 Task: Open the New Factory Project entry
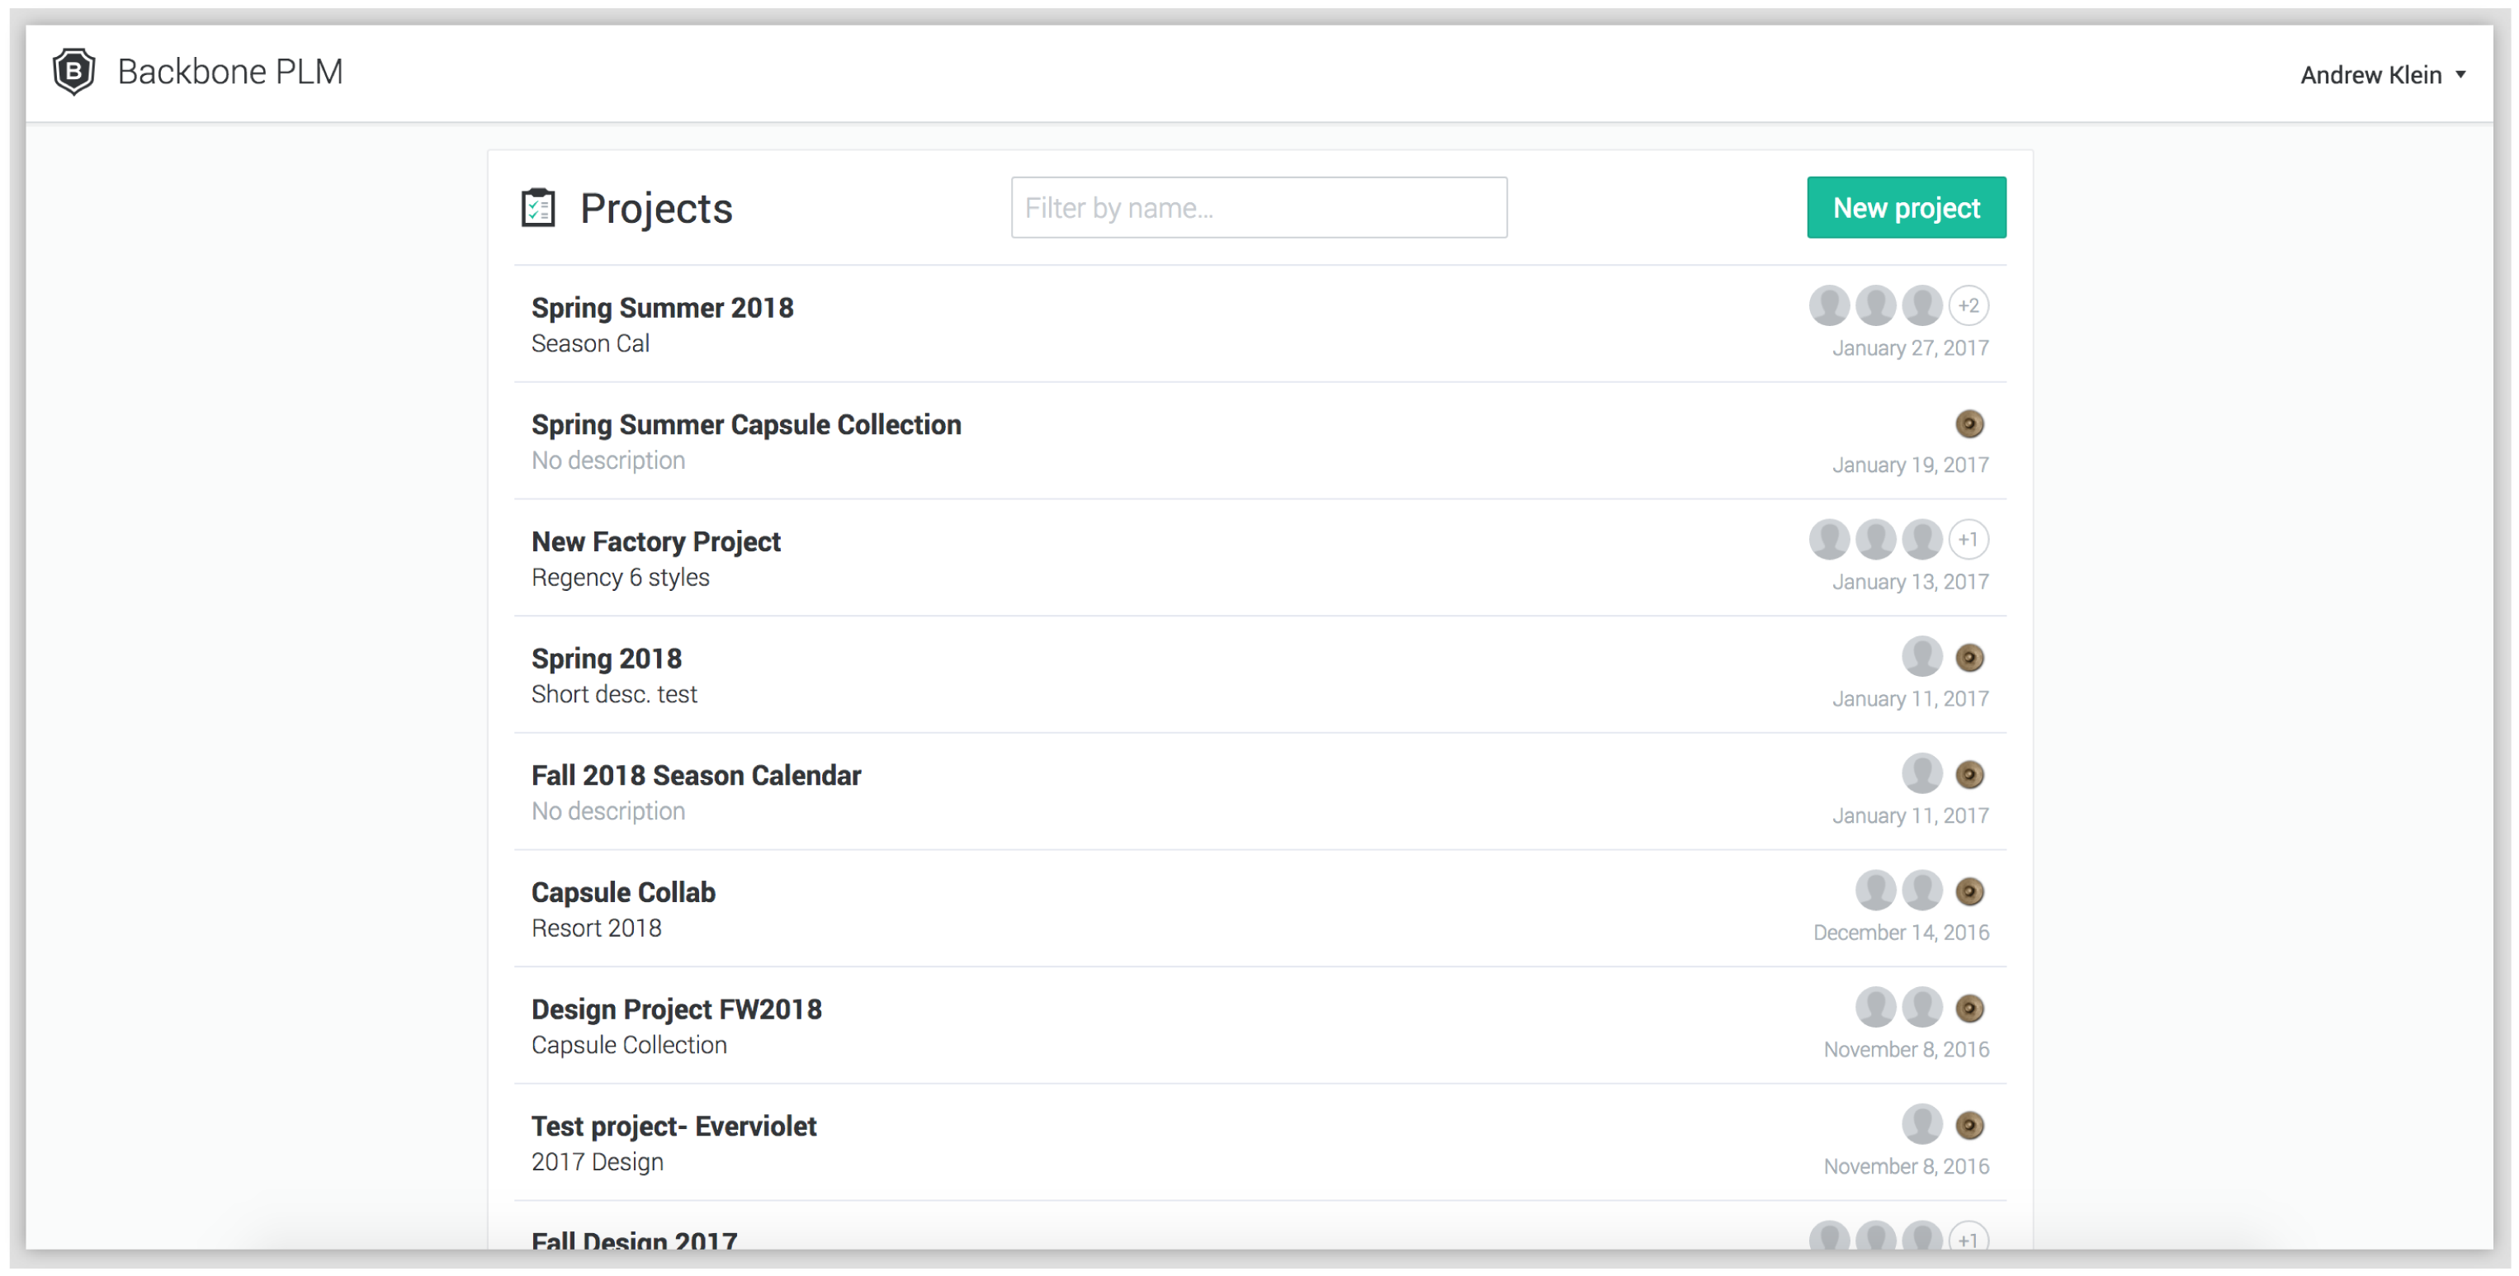[x=655, y=541]
